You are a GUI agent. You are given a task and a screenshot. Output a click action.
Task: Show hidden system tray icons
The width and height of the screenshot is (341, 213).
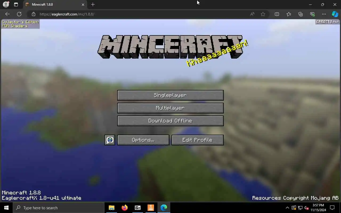[287, 208]
